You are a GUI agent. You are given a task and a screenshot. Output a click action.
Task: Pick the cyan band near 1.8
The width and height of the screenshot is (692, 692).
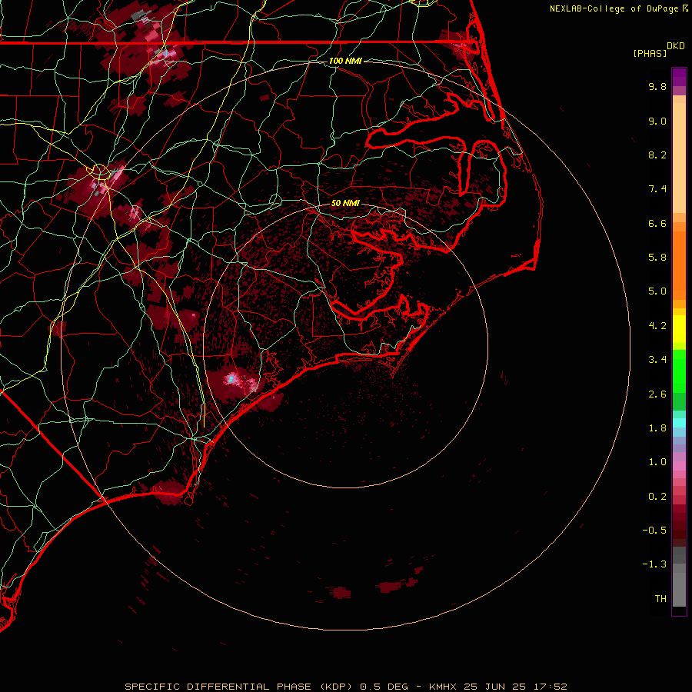(679, 423)
